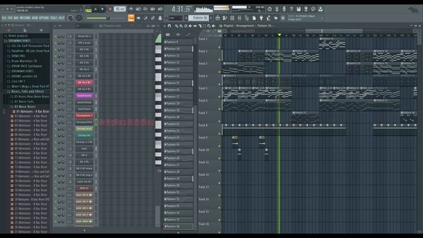Toggle Track 8 mute switch in Playlist
The height and width of the screenshot is (238, 423).
point(219,134)
